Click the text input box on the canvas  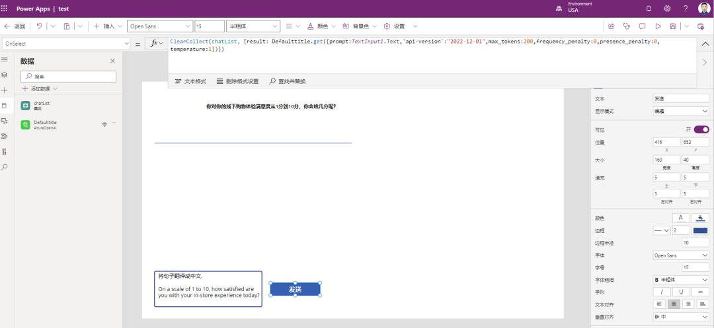pyautogui.click(x=208, y=289)
